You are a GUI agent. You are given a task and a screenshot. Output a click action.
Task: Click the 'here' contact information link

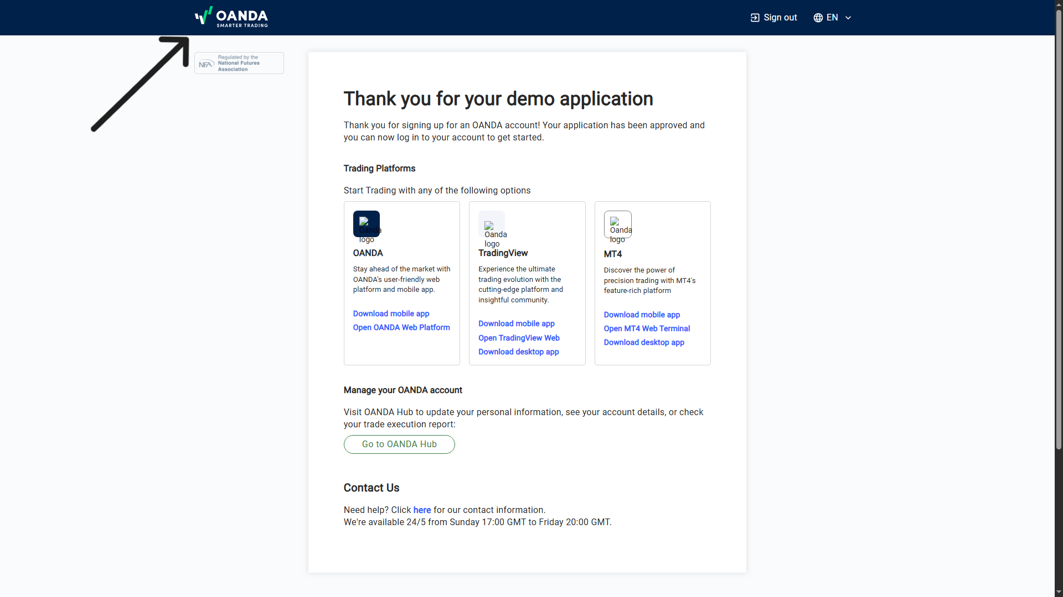point(422,510)
